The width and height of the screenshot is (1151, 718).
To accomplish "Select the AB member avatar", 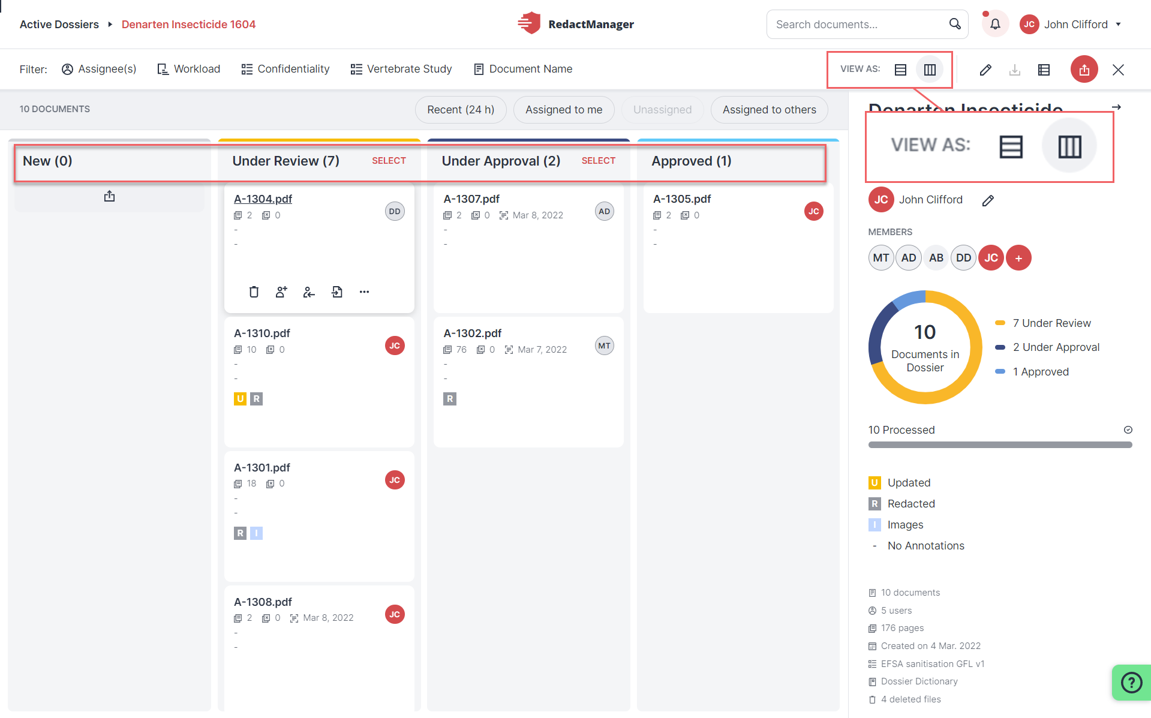I will pos(936,258).
